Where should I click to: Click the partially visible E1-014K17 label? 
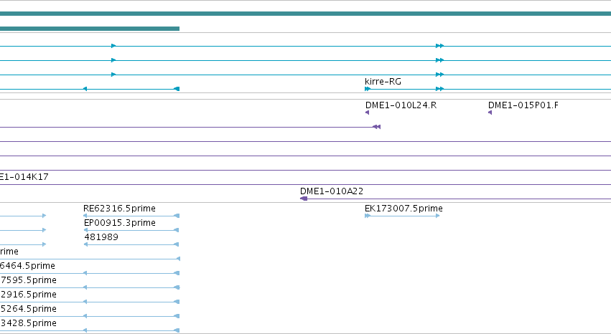click(x=24, y=177)
